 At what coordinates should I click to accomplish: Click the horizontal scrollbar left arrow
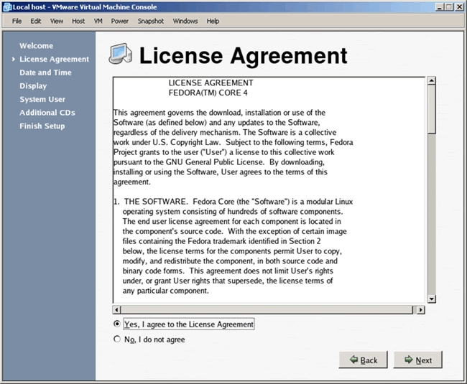coord(117,310)
